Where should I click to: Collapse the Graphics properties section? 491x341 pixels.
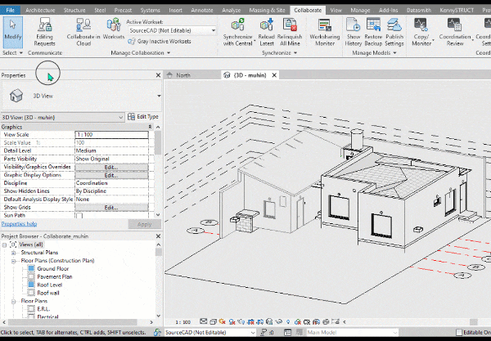pyautogui.click(x=150, y=127)
